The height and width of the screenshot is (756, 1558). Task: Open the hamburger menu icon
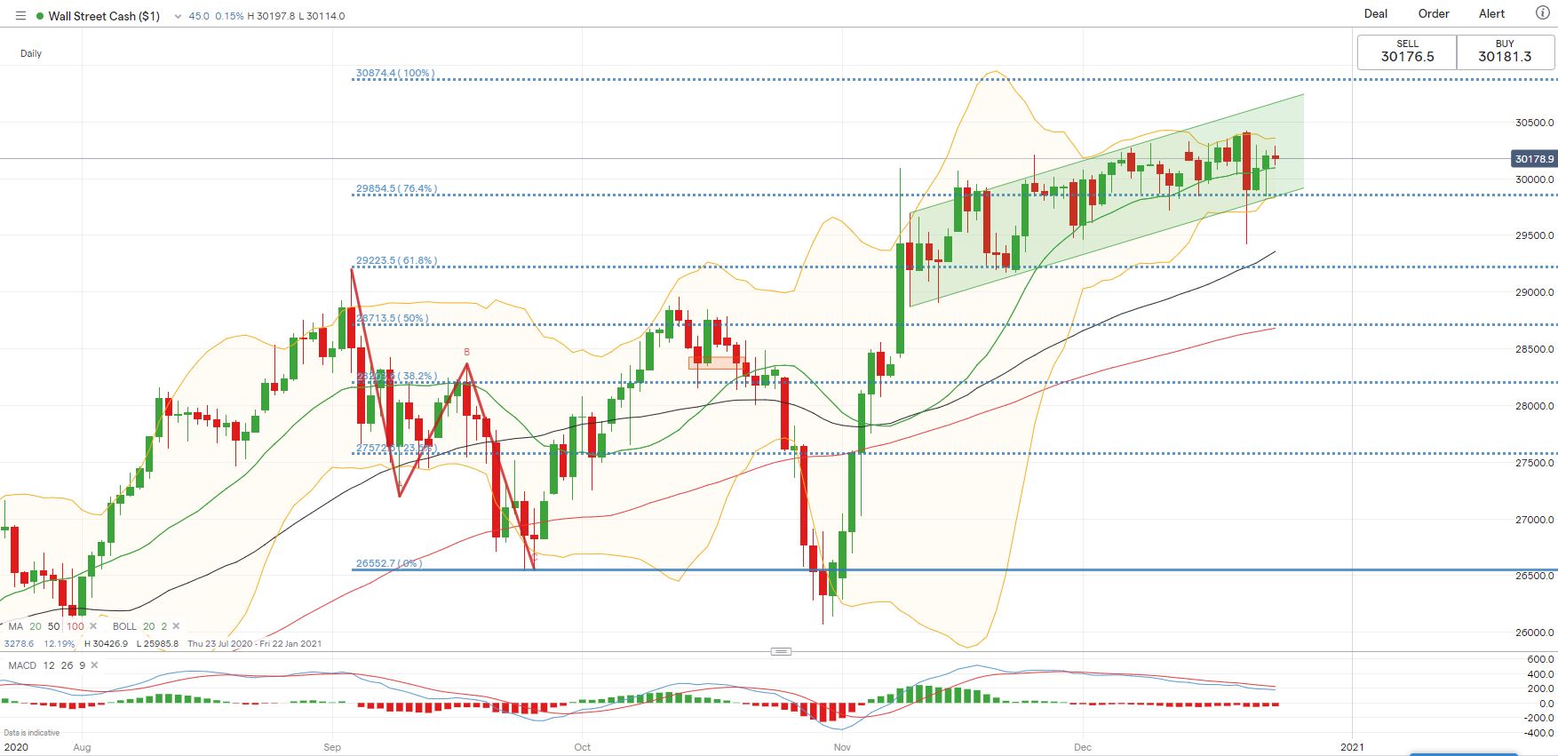(x=21, y=16)
